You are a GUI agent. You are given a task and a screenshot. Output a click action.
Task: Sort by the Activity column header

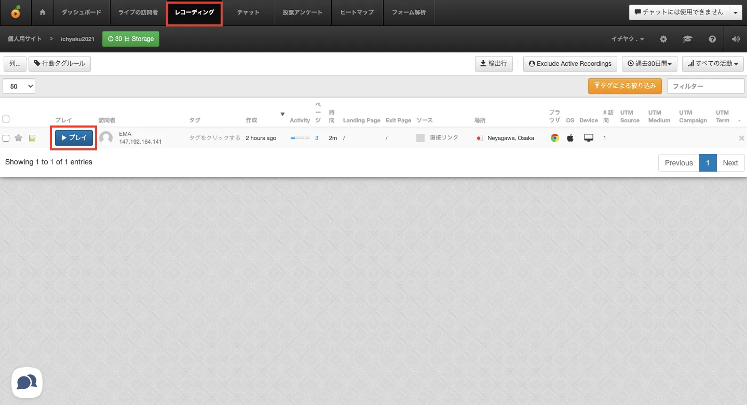[300, 120]
